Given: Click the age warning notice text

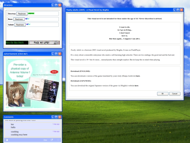Looking at the screenshot, I should pyautogui.click(x=125, y=19).
